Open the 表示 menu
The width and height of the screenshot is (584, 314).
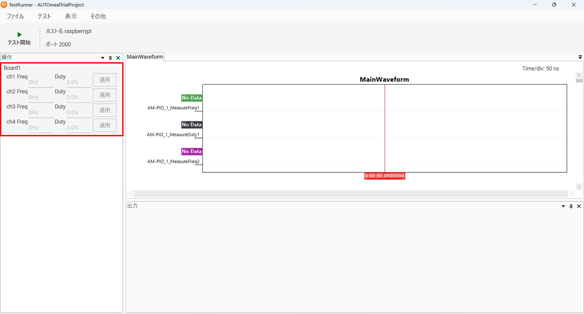tap(71, 16)
